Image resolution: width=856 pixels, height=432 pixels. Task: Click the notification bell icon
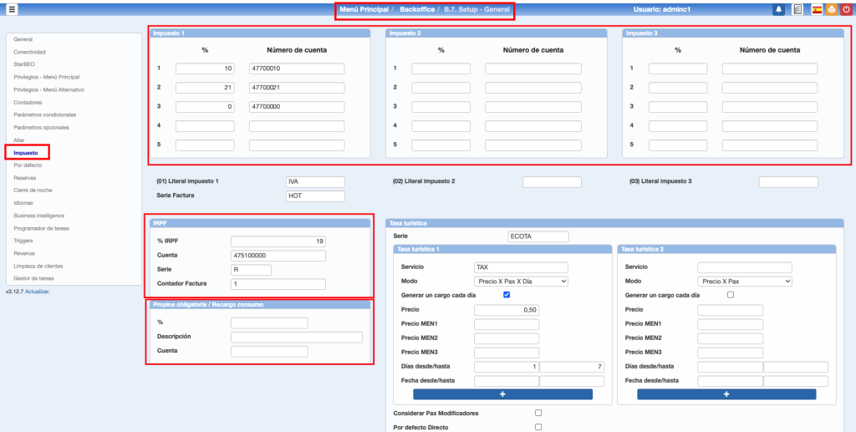pyautogui.click(x=779, y=9)
